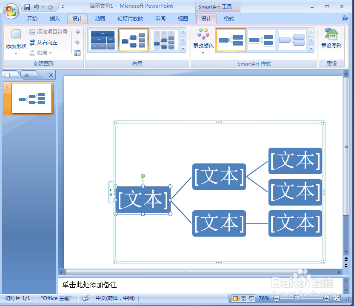Toggle the text pane icon
Image resolution: width=354 pixels, height=306 pixels.
(77, 53)
